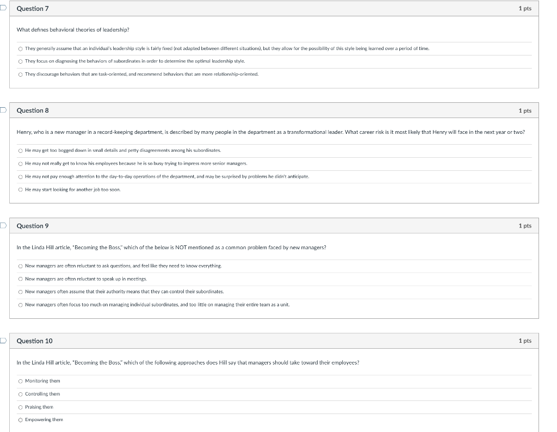Pick 'New managers often focus too much on managing individual subordinates'
This screenshot has height=432, width=557.
click(20, 305)
